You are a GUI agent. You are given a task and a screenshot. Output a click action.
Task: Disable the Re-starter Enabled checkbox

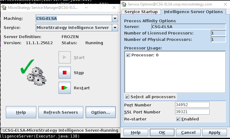pos(178,119)
